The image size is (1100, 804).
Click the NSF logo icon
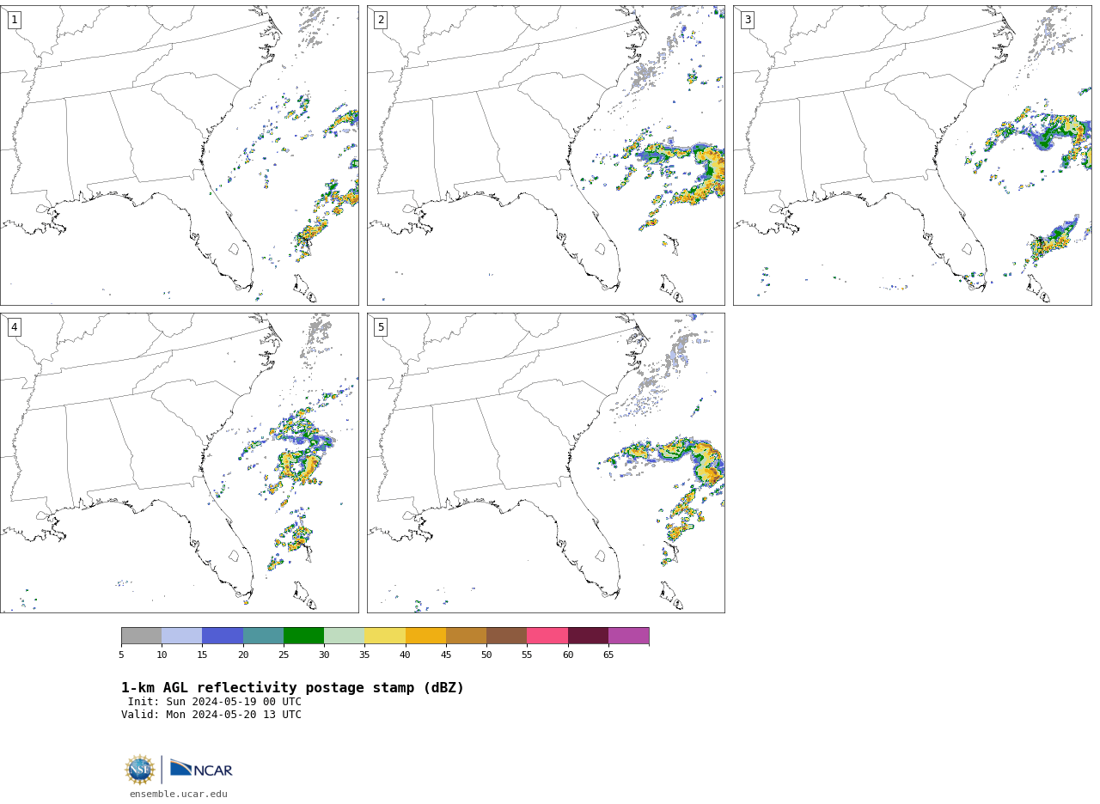[x=140, y=770]
